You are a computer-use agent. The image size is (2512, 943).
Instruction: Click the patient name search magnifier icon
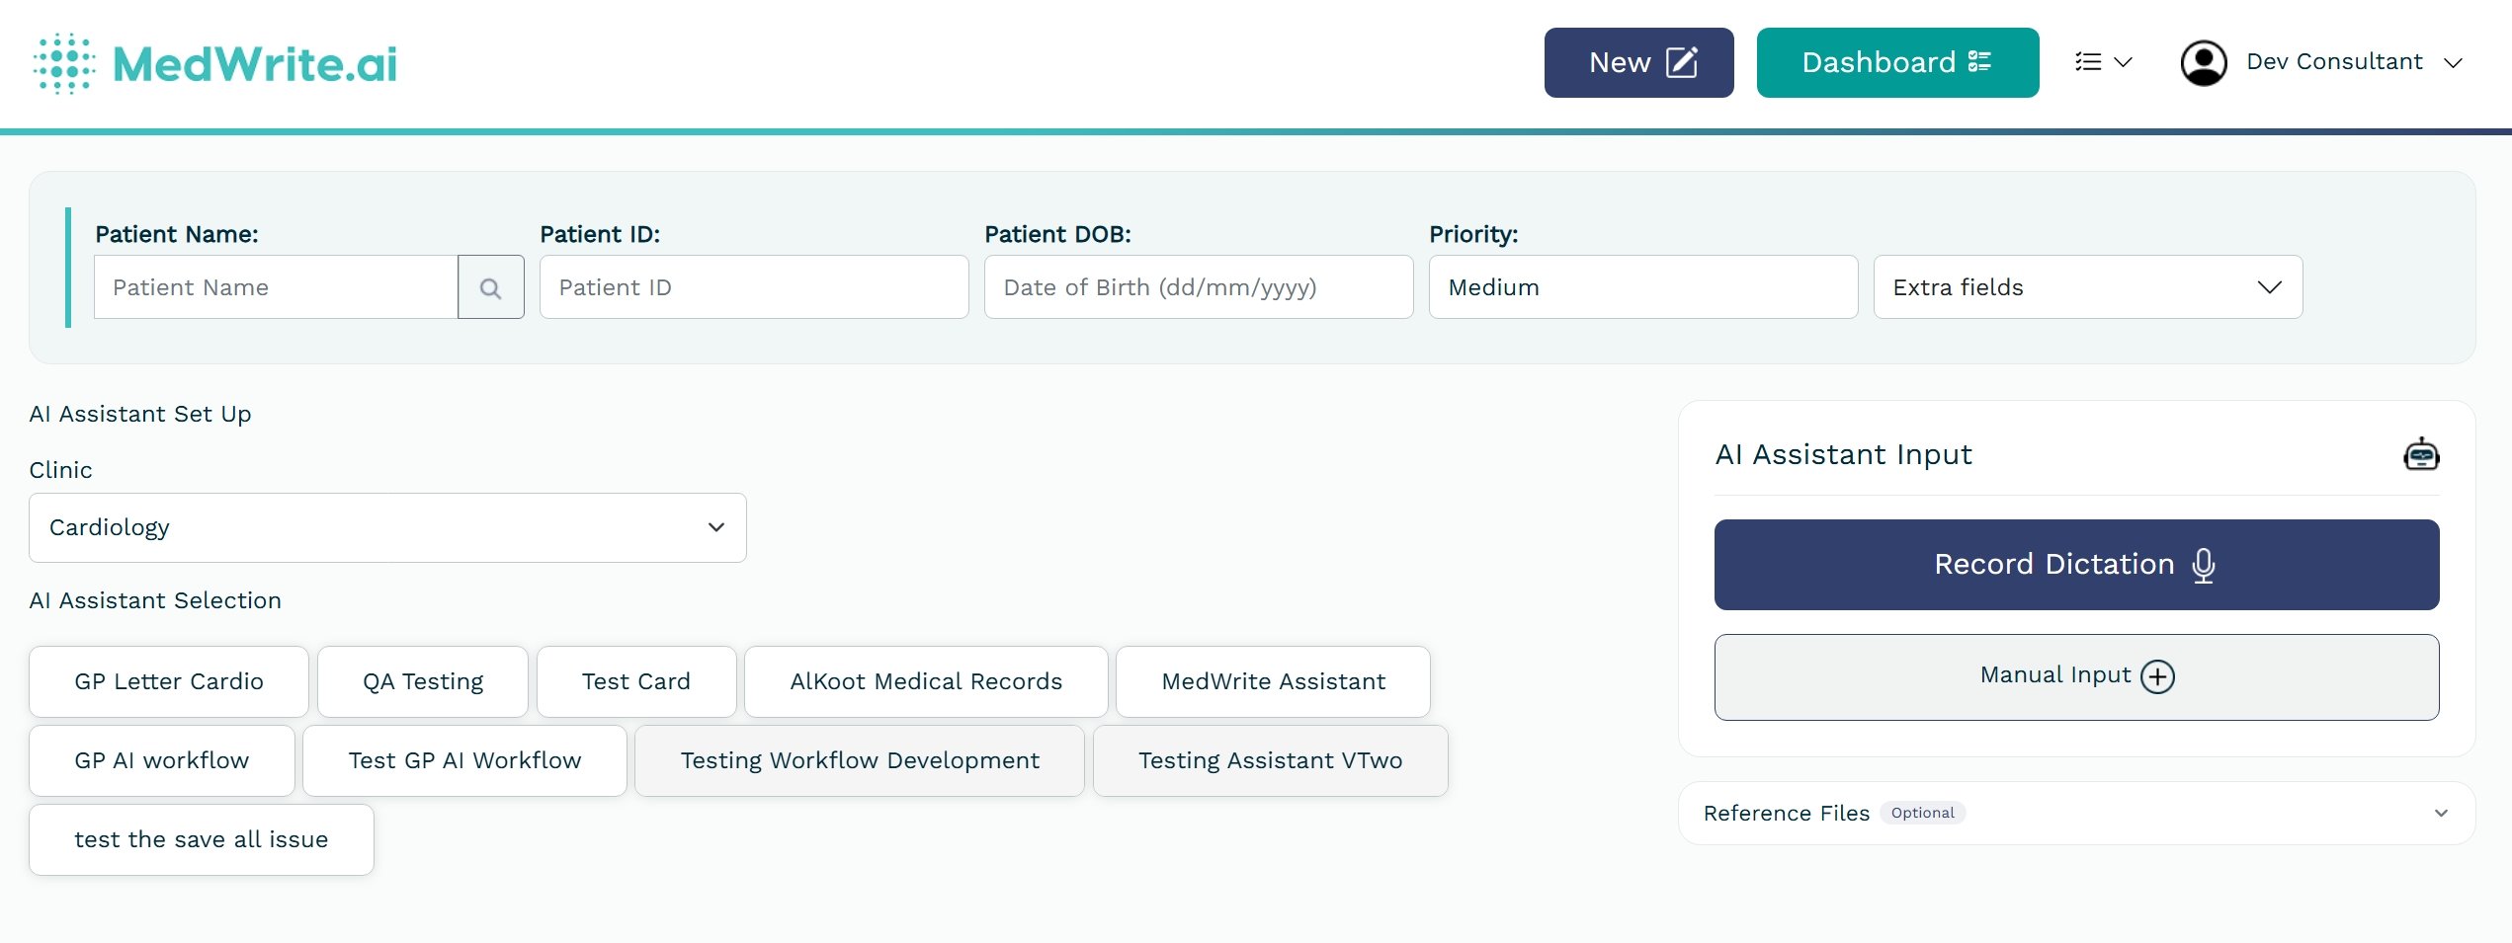click(x=491, y=287)
